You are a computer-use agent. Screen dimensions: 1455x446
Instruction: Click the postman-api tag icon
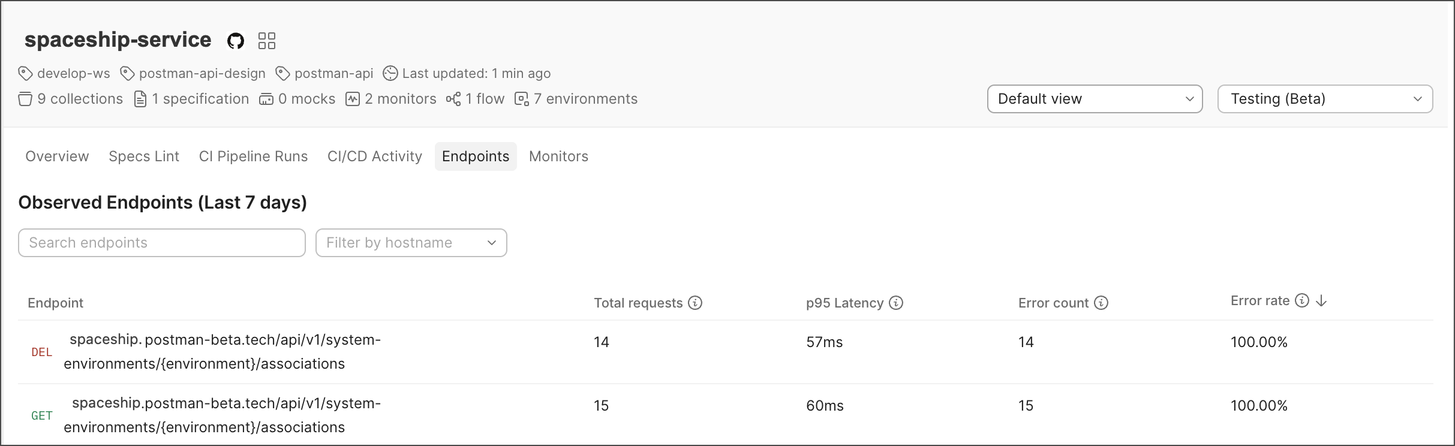point(282,74)
